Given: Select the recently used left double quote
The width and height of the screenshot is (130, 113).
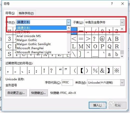Looking at the screenshot, I should click(x=60, y=70).
